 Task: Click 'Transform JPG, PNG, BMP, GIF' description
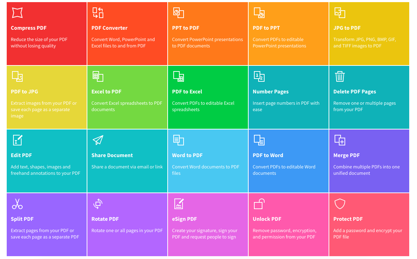point(365,42)
